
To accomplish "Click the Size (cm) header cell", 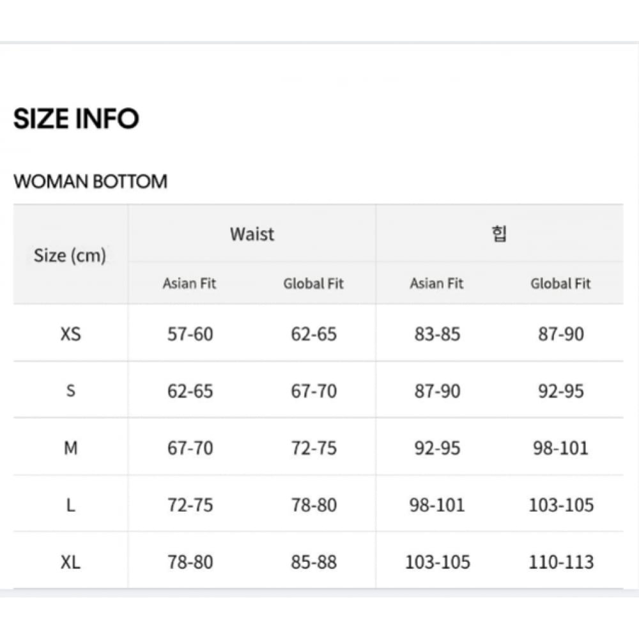I will point(70,256).
